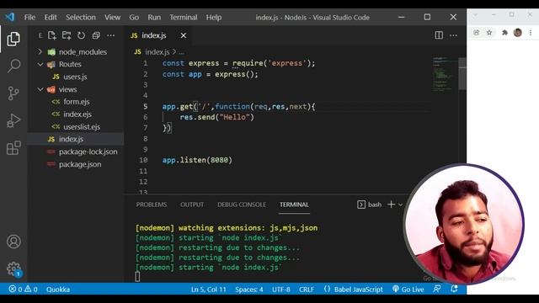This screenshot has height=303, width=539.
Task: Open the Help menu
Action: pyautogui.click(x=214, y=17)
